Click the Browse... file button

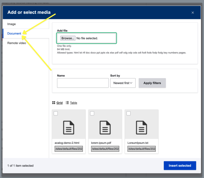pyautogui.click(x=68, y=38)
